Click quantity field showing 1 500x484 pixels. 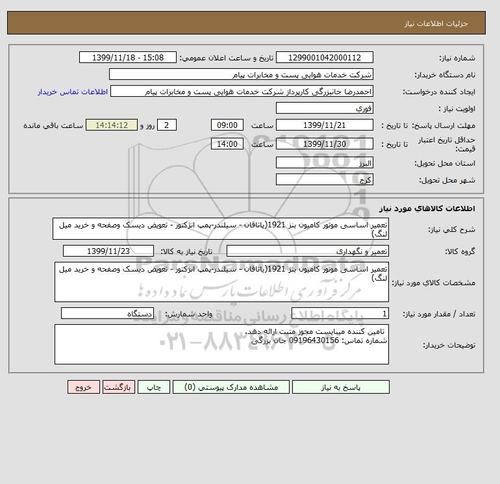(340, 313)
